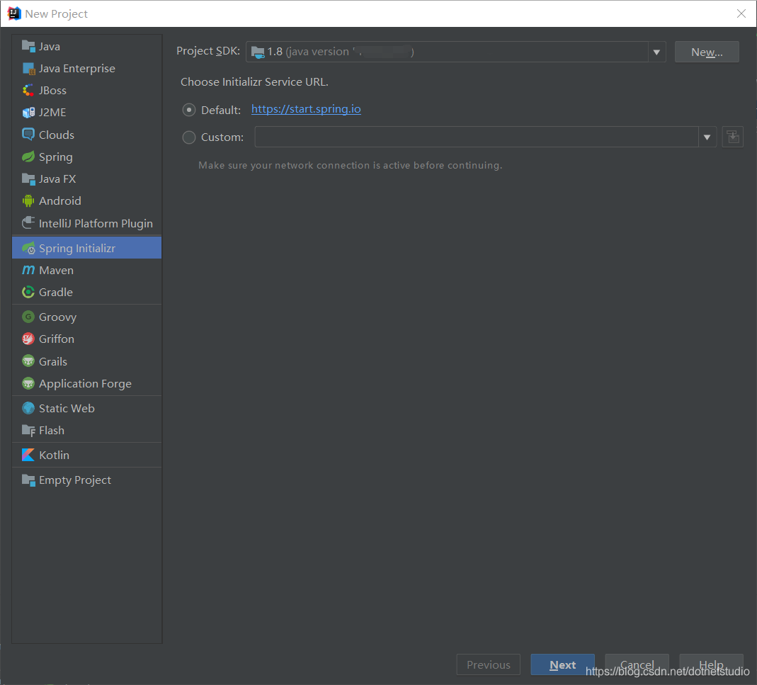757x685 pixels.
Task: Select Java Enterprise project type text
Action: coord(76,69)
